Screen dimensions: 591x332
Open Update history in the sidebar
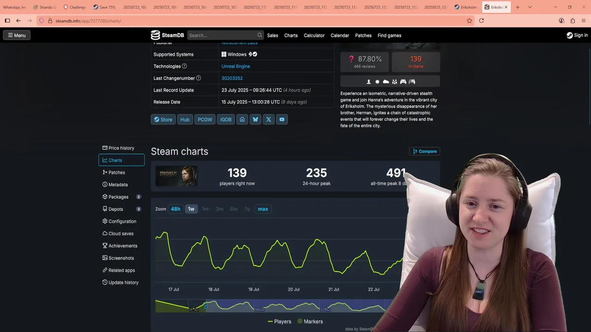pyautogui.click(x=121, y=283)
